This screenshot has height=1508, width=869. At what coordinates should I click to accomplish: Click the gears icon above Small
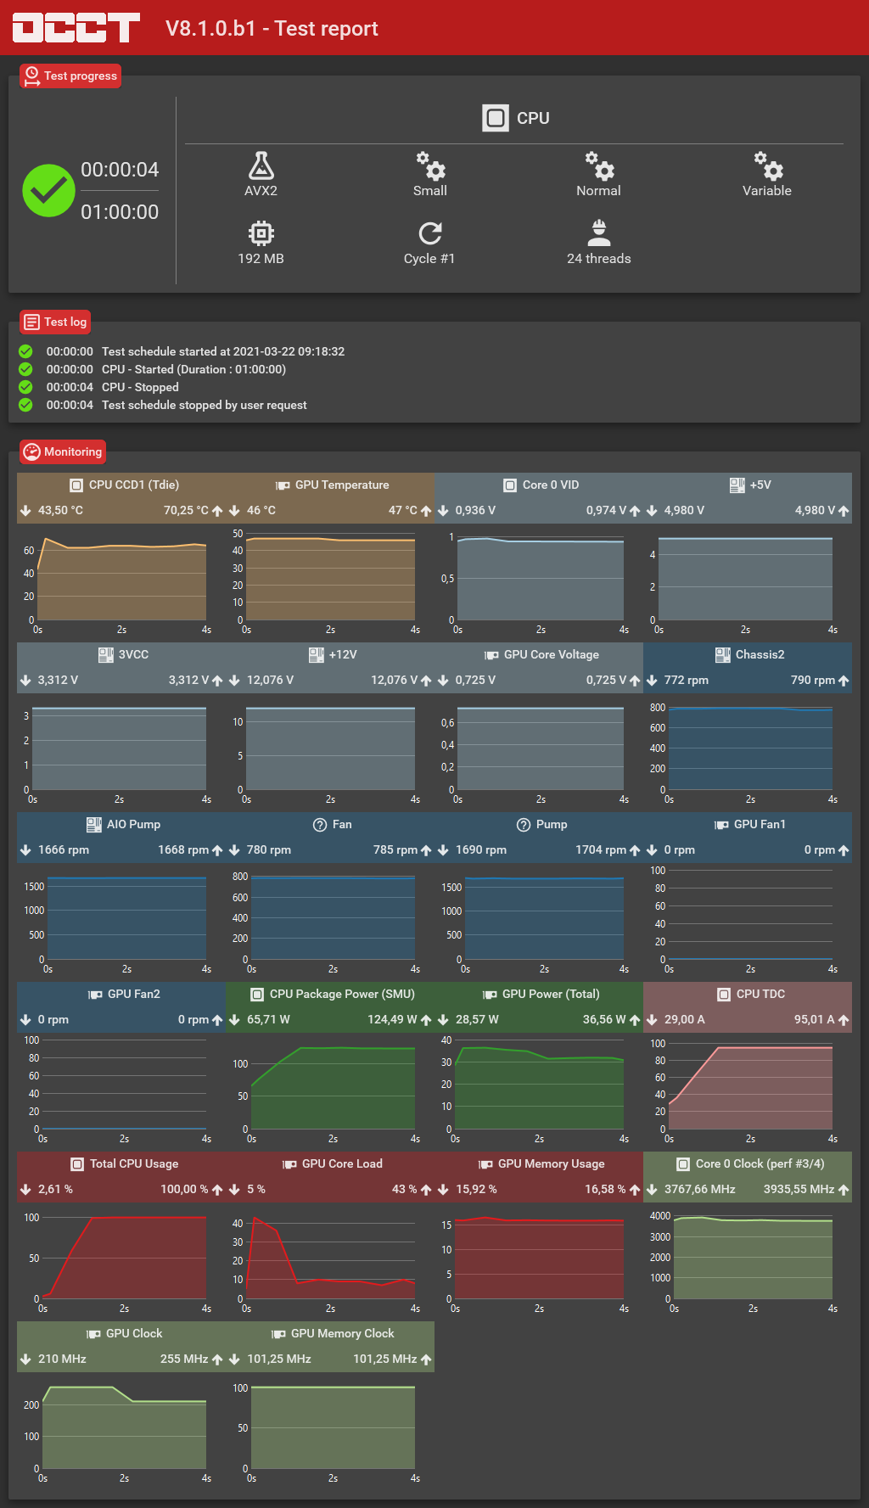pos(430,165)
